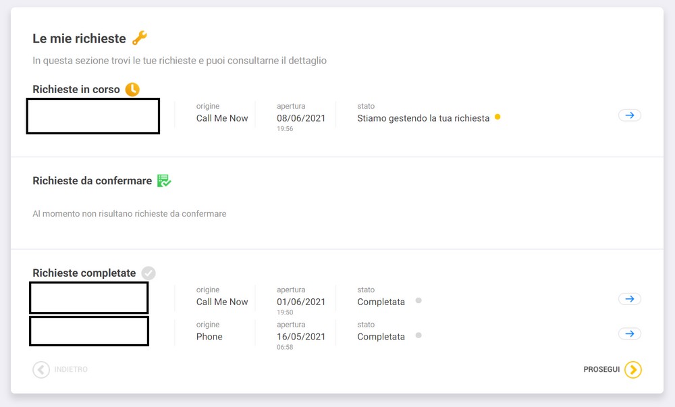Click the orange clock icon by Richieste in corso
The image size is (675, 407).
pos(132,90)
